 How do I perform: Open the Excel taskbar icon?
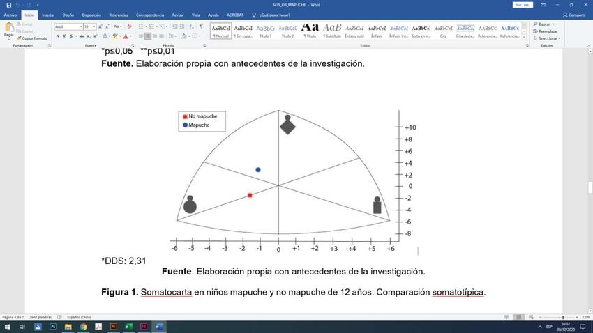(x=128, y=327)
